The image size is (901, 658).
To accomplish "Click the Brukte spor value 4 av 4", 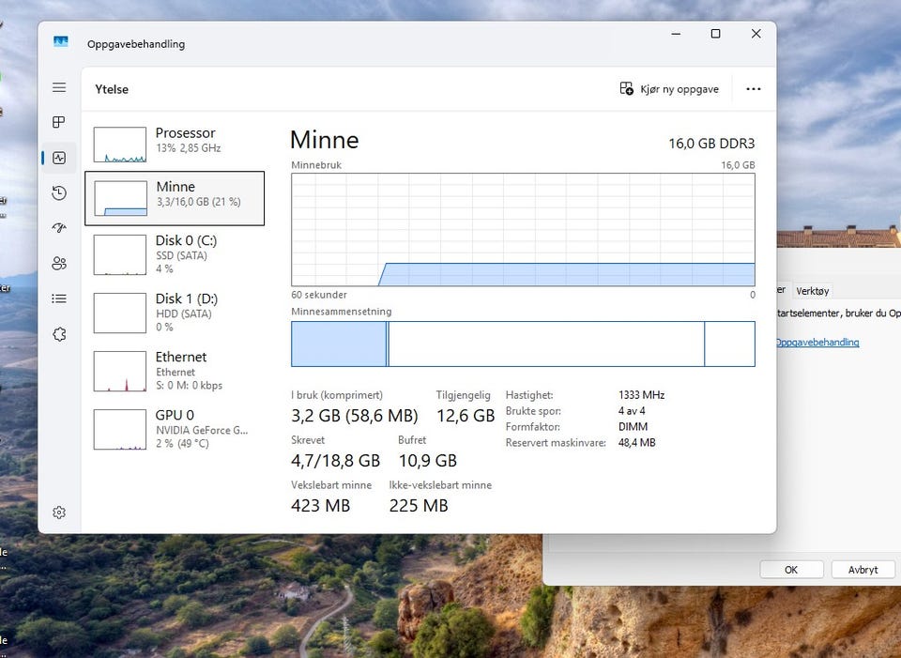I will coord(632,411).
